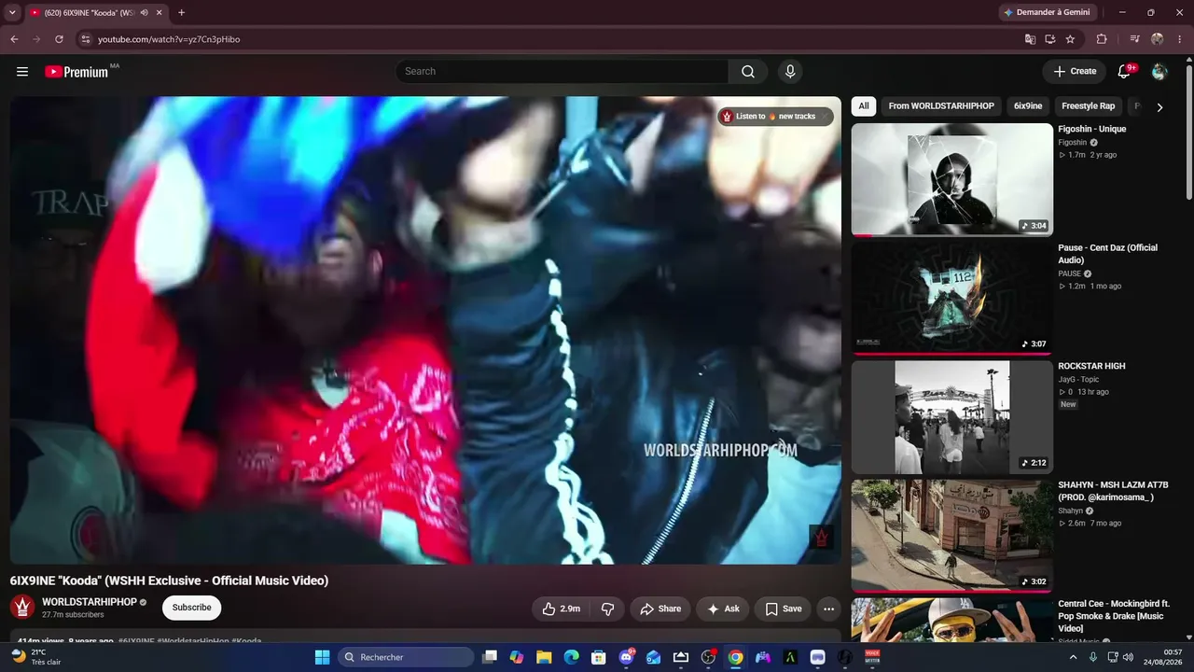The width and height of the screenshot is (1194, 672).
Task: Go to YouTube Premium home logo
Action: (76, 72)
